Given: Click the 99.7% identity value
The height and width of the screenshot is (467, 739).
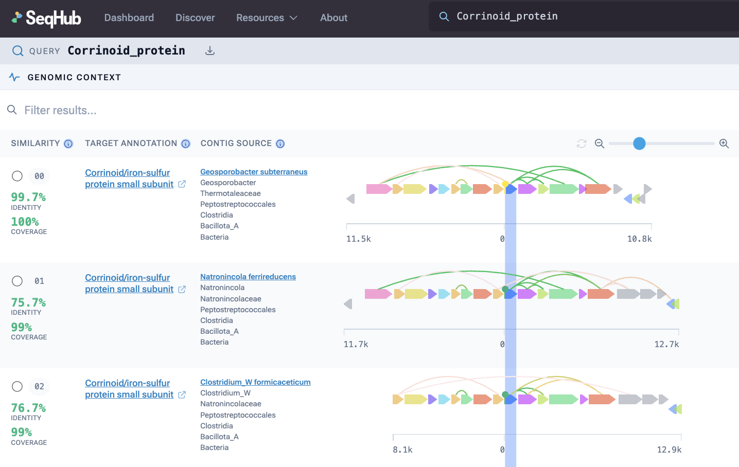Looking at the screenshot, I should point(28,197).
